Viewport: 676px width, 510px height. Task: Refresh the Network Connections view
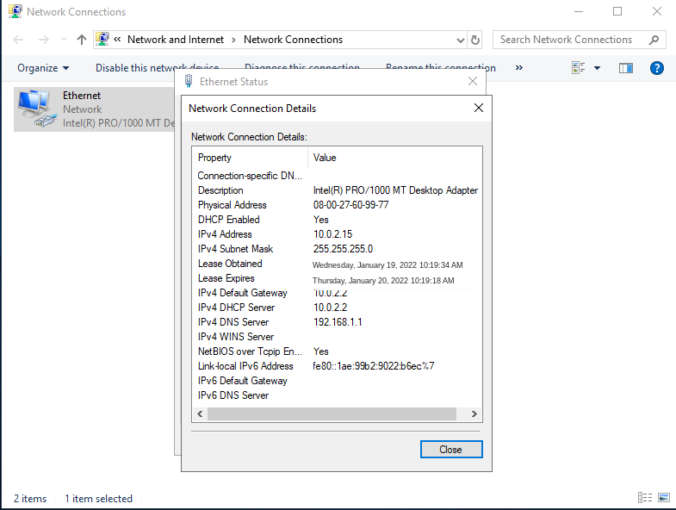pos(475,40)
